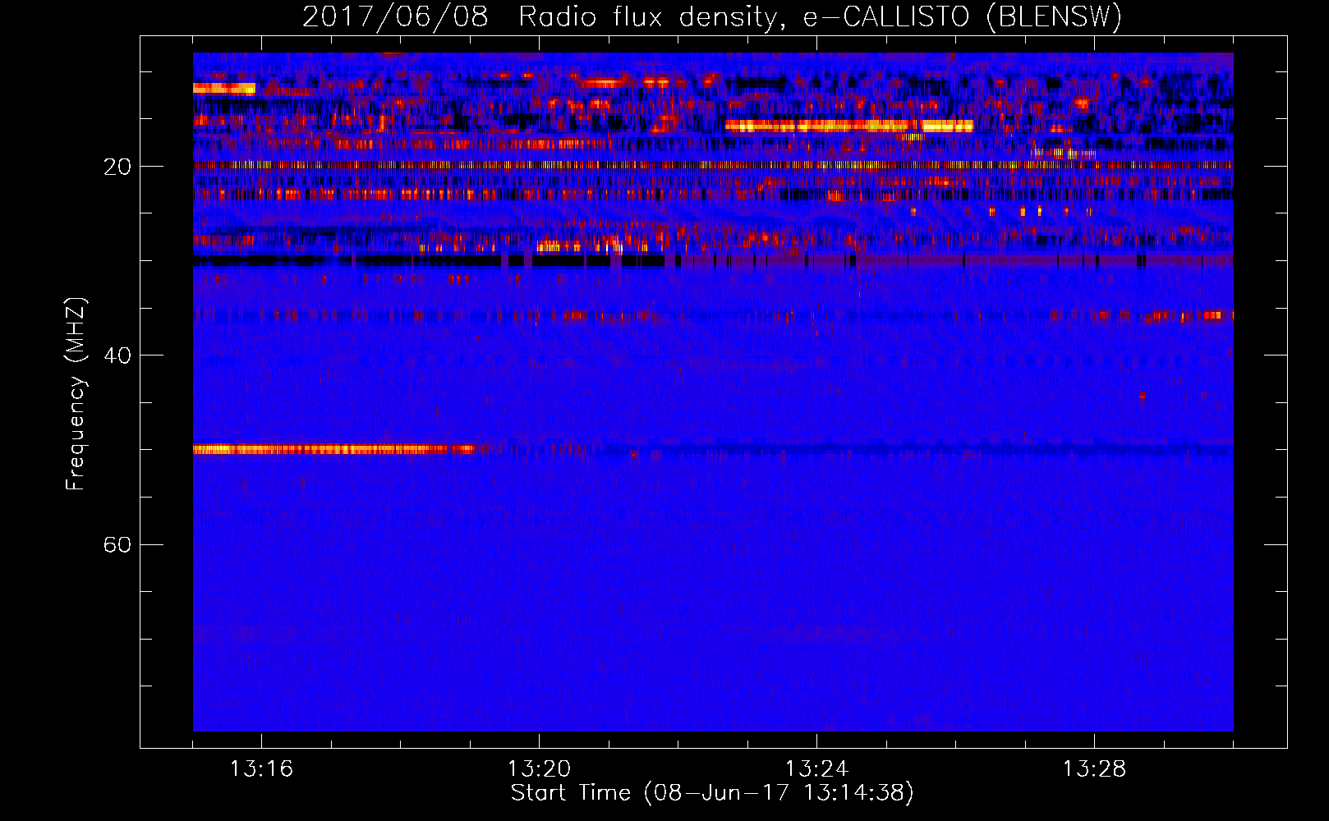The image size is (1329, 821).
Task: Click the 60 MHz frequency tick label
Action: [117, 544]
